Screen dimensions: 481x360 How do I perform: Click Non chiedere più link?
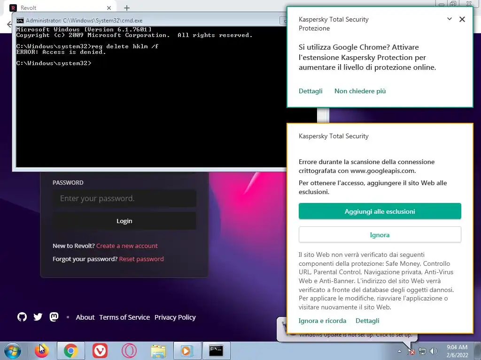tap(360, 91)
